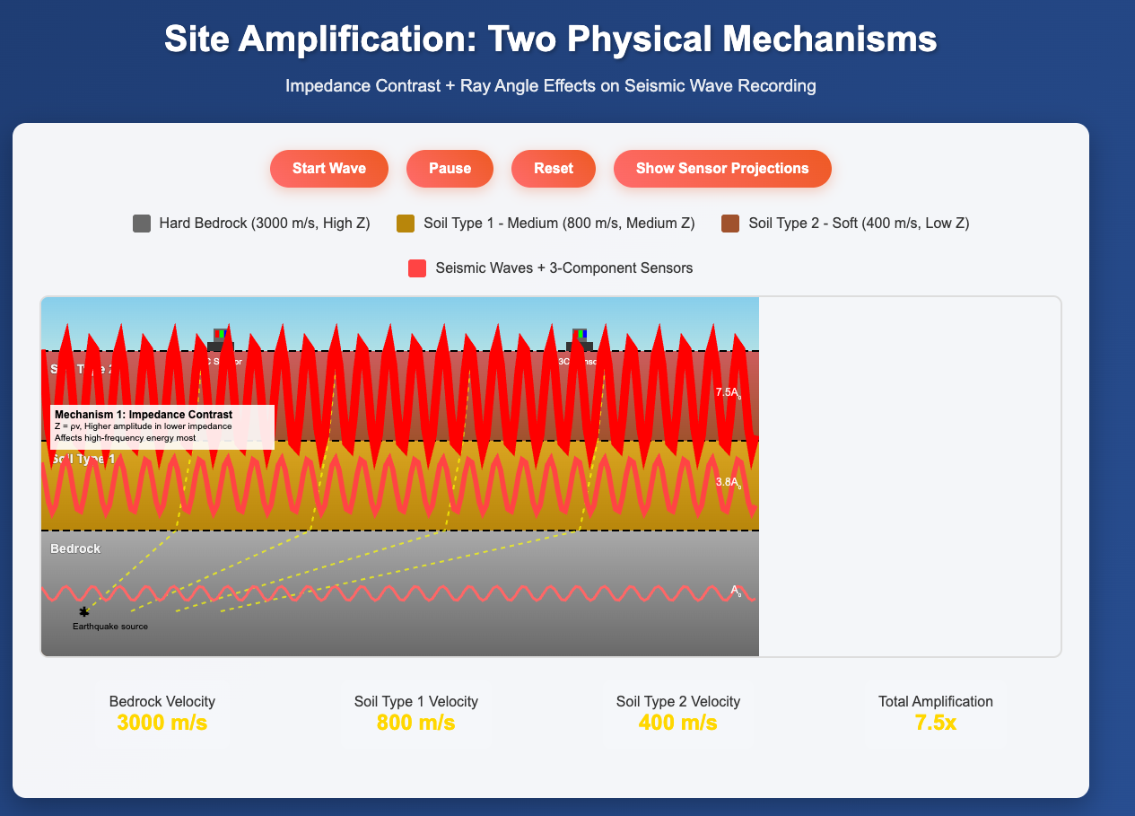The height and width of the screenshot is (816, 1135).
Task: Click the Soil Type 1 Medium legend swatch
Action: 406,224
